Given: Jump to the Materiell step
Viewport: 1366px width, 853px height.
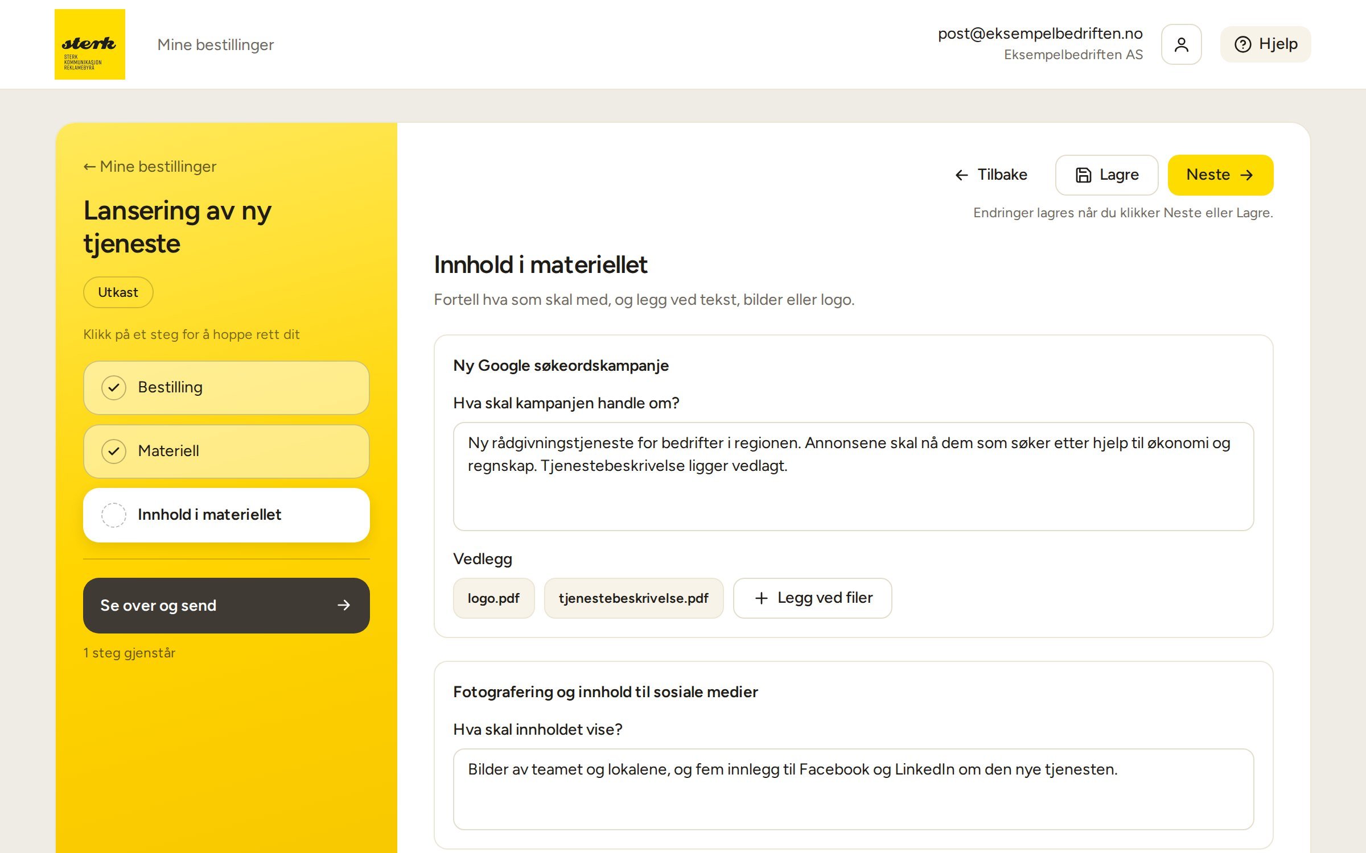Looking at the screenshot, I should tap(227, 451).
